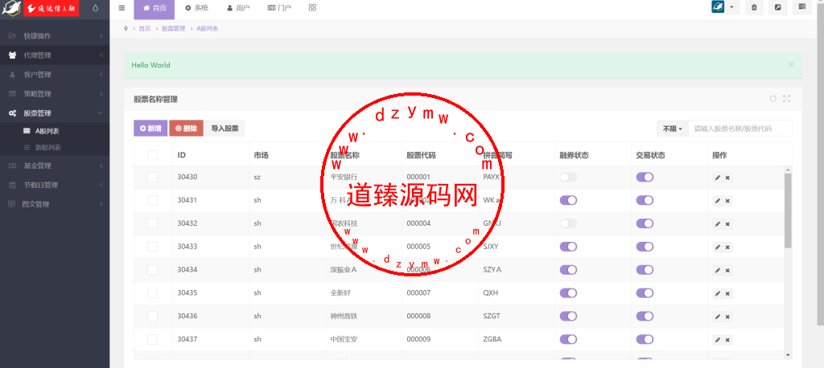Collapse the 股票管理 sidebar menu
The image size is (824, 368).
click(x=55, y=112)
